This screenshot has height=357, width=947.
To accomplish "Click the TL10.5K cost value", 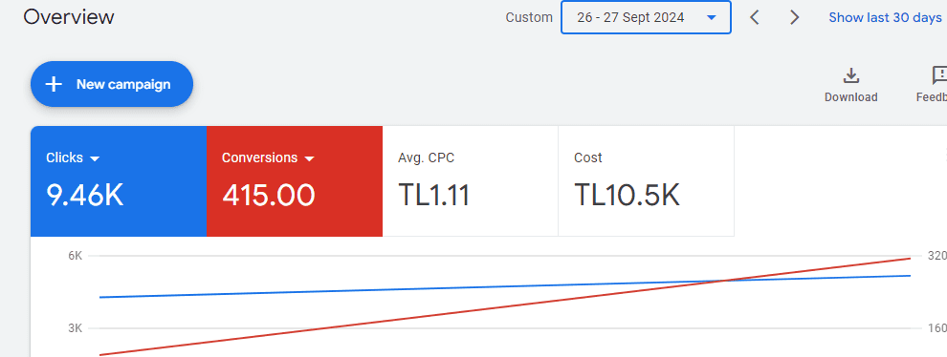I will (x=627, y=196).
